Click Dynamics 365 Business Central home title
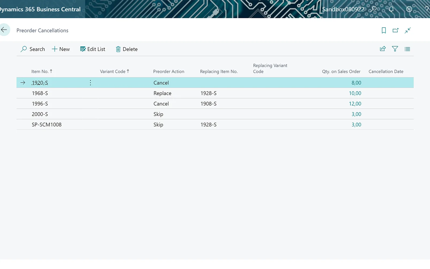This screenshot has height=269, width=430. pos(40,9)
